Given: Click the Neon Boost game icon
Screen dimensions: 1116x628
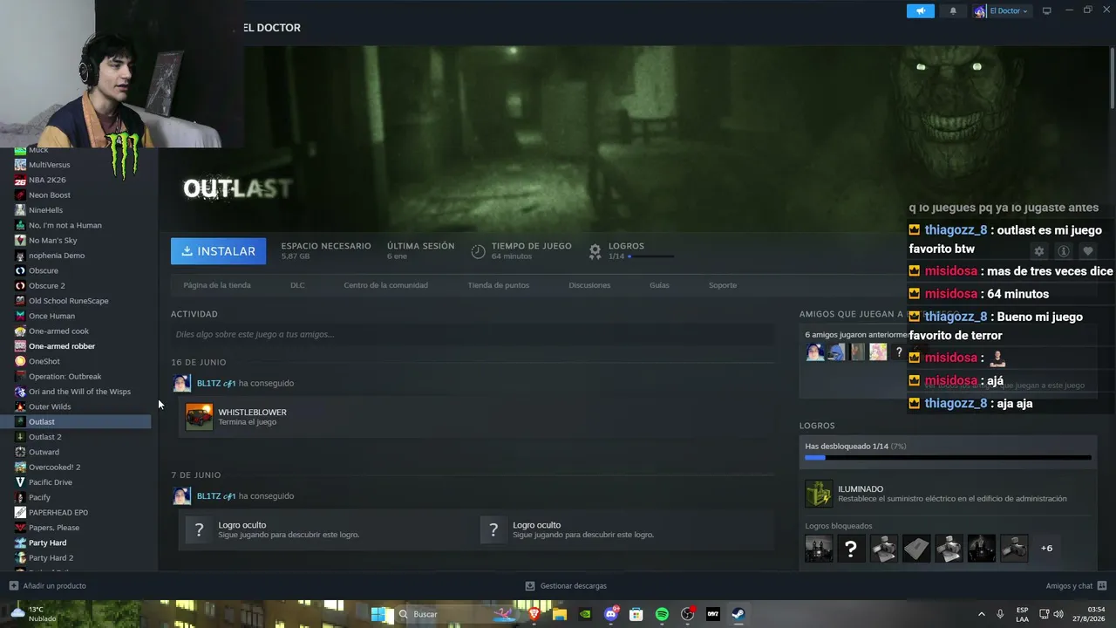Looking at the screenshot, I should tap(20, 195).
